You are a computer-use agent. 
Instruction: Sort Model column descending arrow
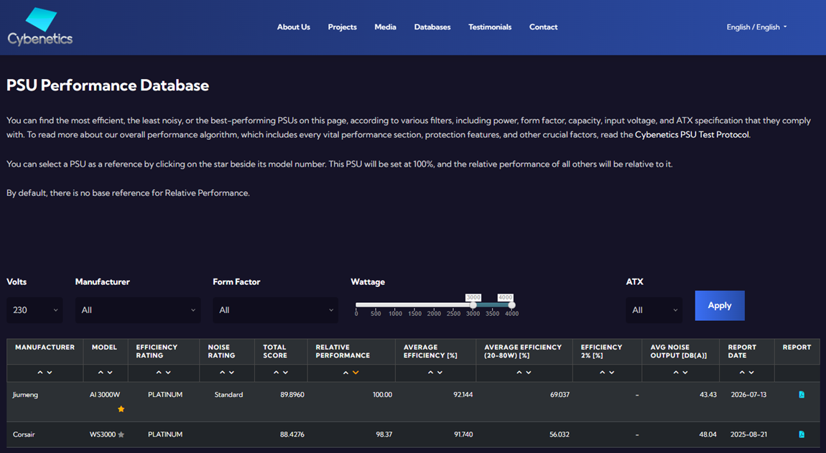(110, 373)
